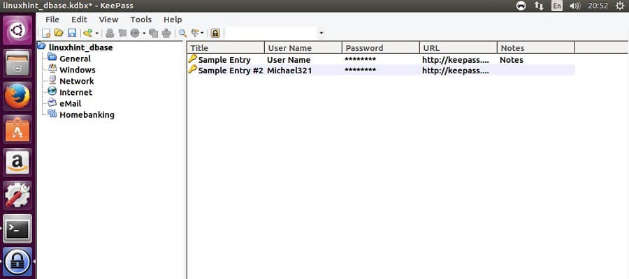Click the URL cell of Sample Entry
This screenshot has width=629, height=279.
455,60
